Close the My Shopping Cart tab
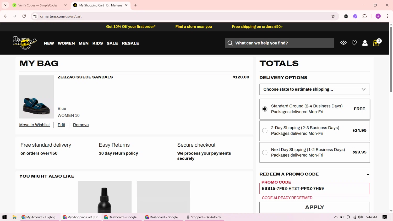 tap(126, 5)
